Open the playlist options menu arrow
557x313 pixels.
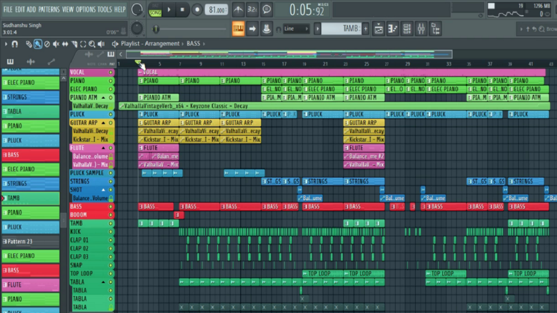pyautogui.click(x=6, y=44)
